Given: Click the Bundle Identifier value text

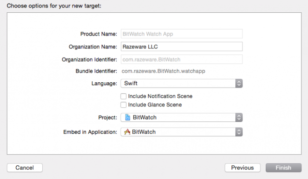Looking at the screenshot, I should (163, 71).
